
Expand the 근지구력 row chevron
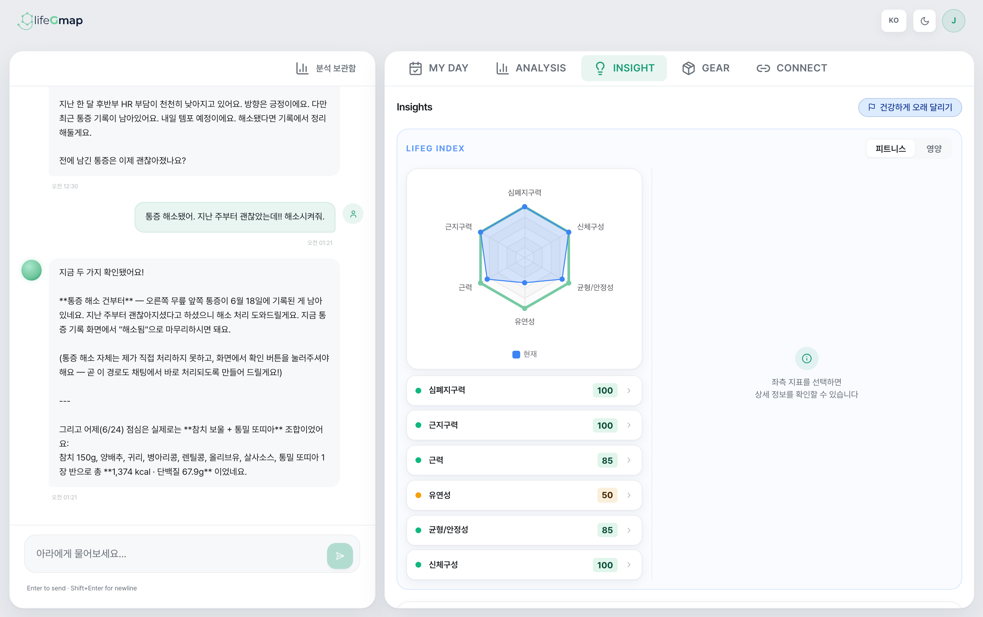(x=629, y=425)
